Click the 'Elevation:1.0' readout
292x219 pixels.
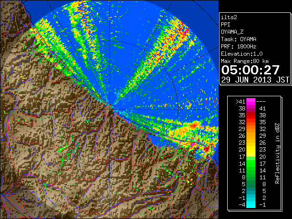(x=242, y=54)
